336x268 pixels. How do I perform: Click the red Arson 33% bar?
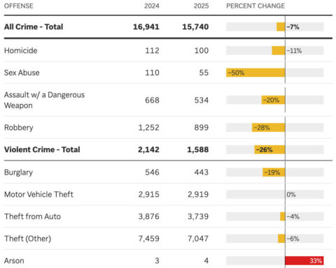(304, 260)
